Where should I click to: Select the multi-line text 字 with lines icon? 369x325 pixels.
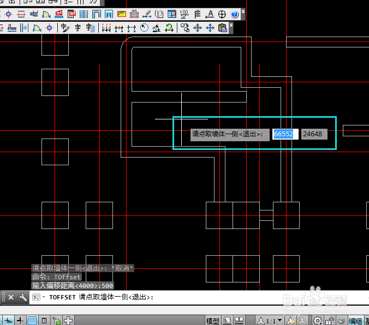click(91, 28)
